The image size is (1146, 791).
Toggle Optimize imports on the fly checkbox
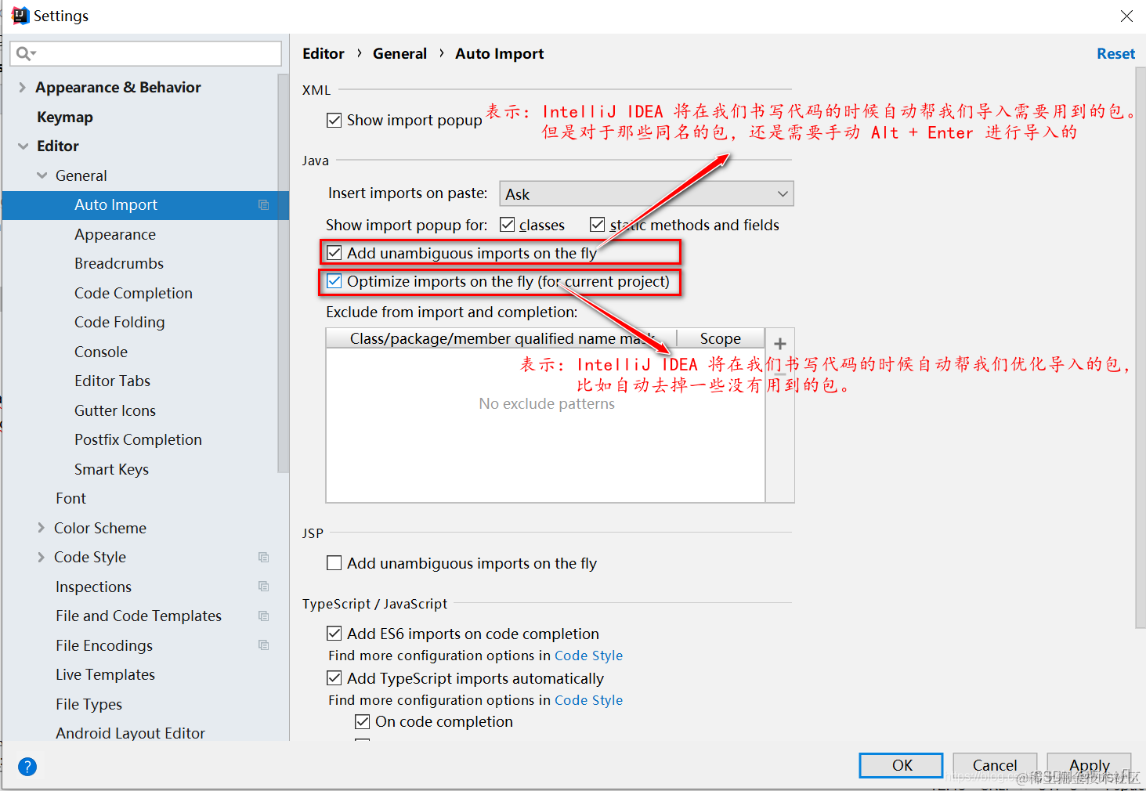click(334, 281)
